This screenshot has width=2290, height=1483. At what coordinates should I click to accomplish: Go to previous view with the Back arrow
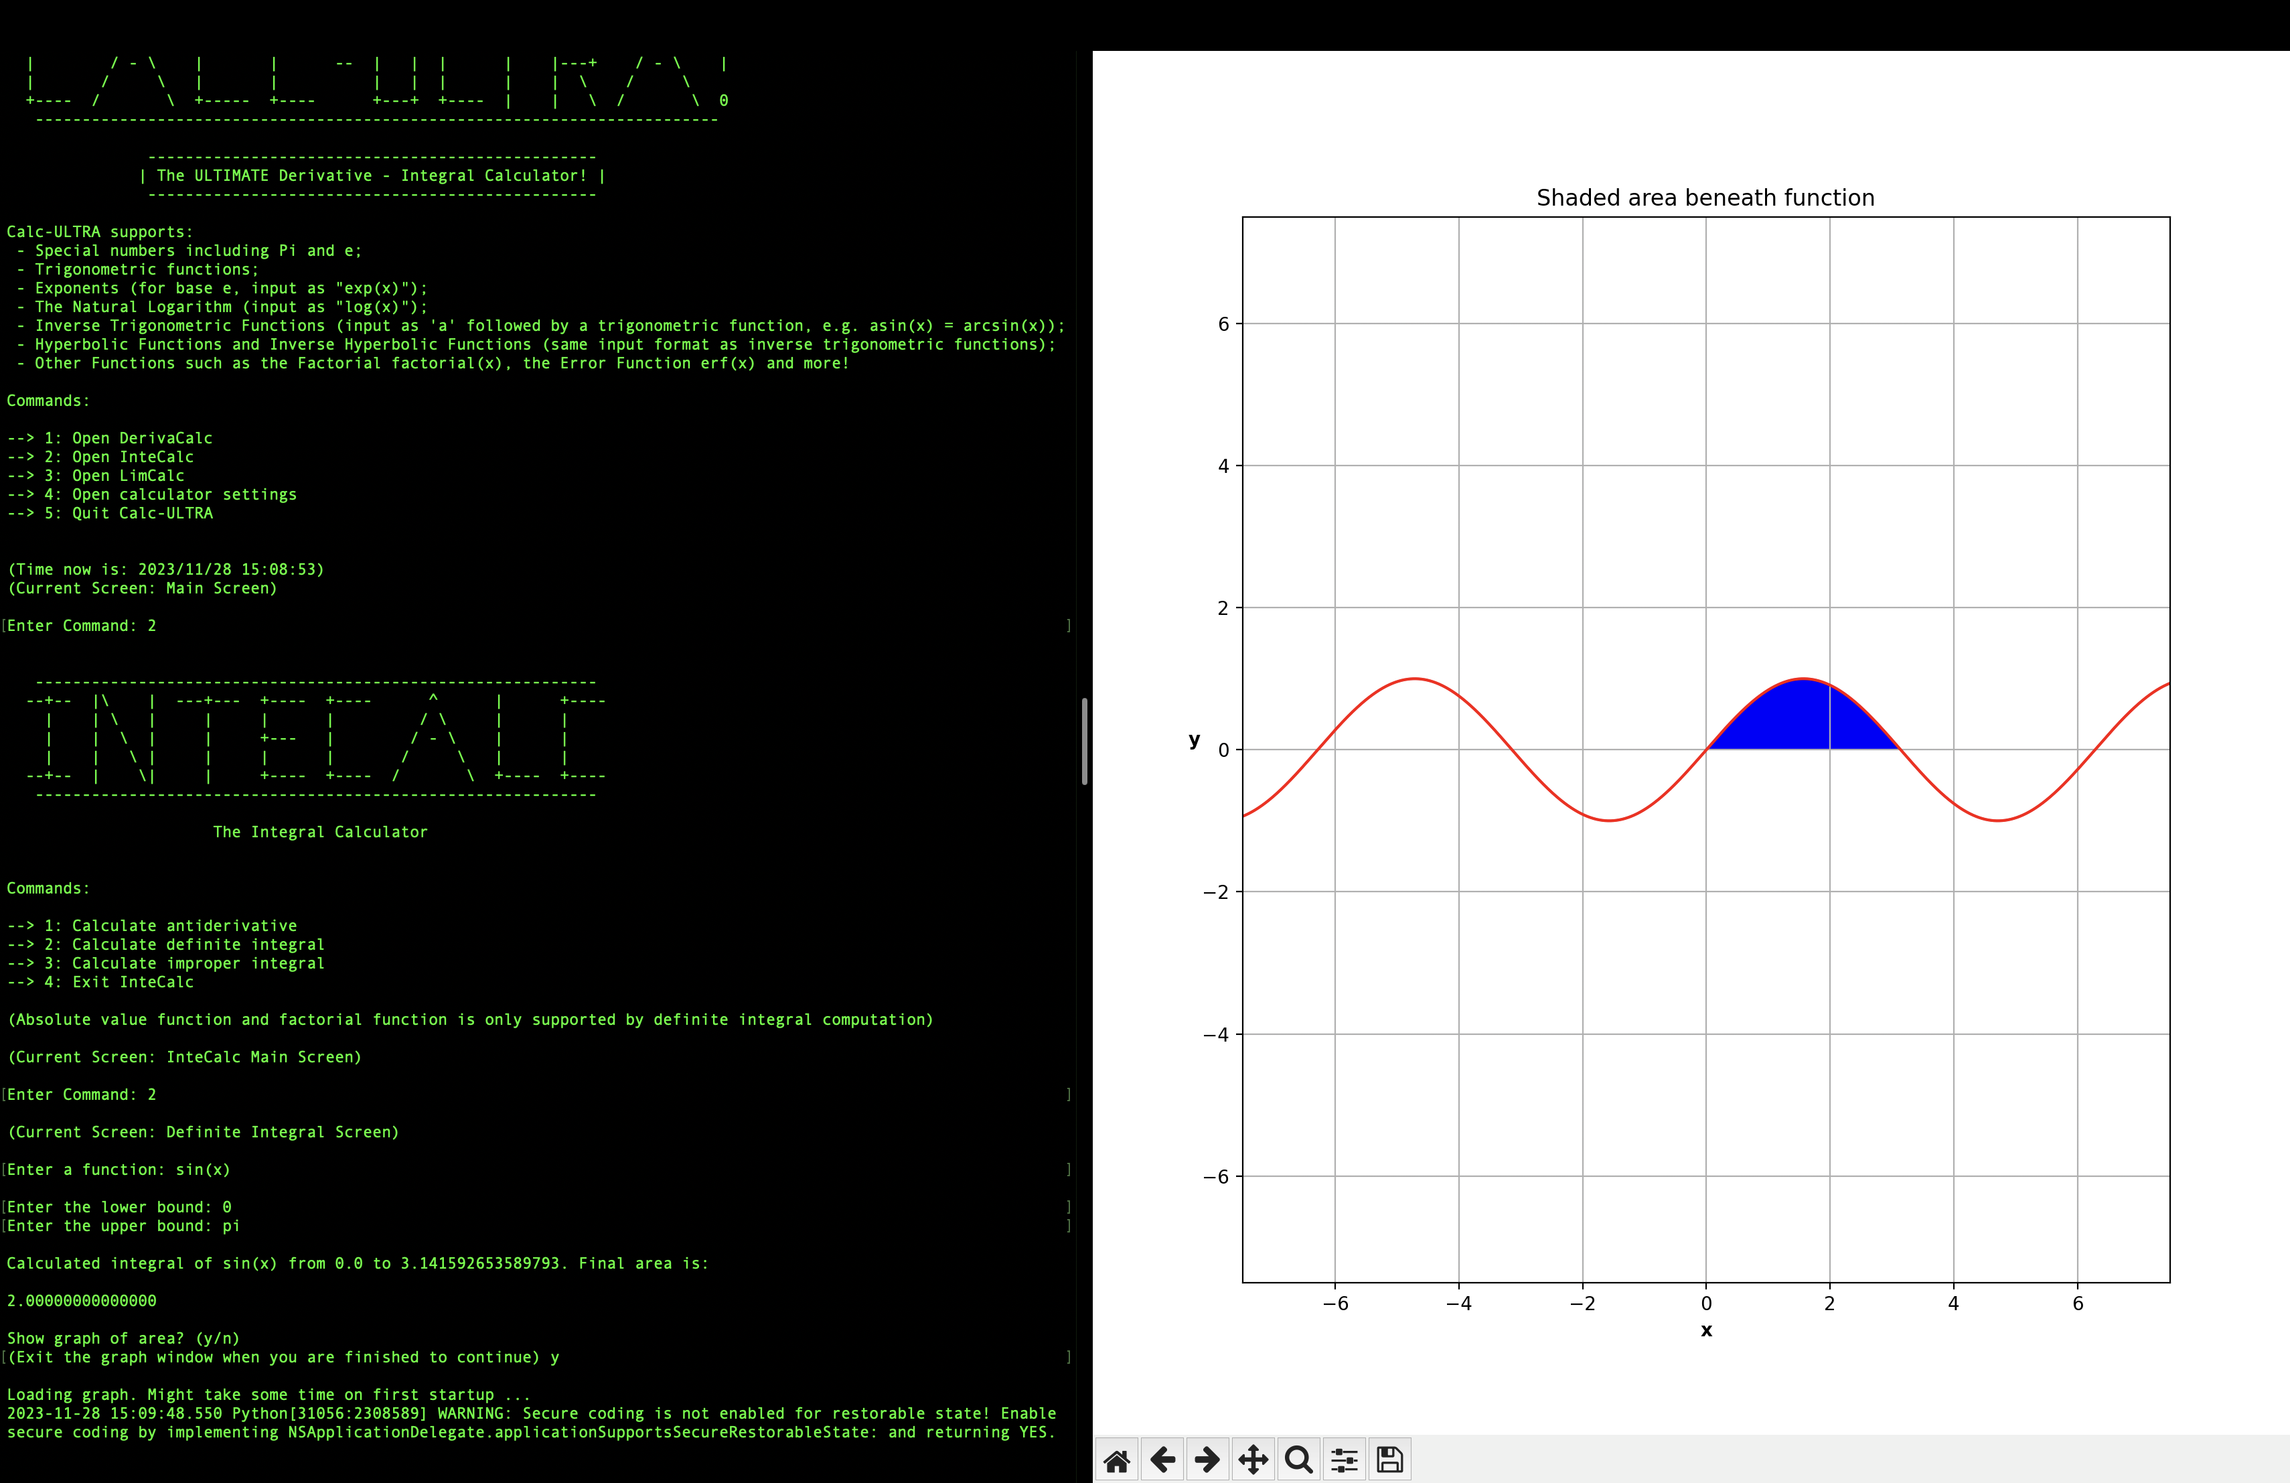1162,1459
